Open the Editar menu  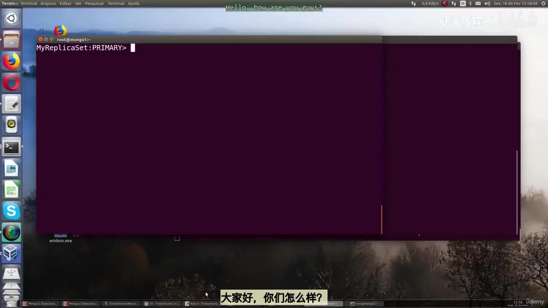(x=66, y=3)
